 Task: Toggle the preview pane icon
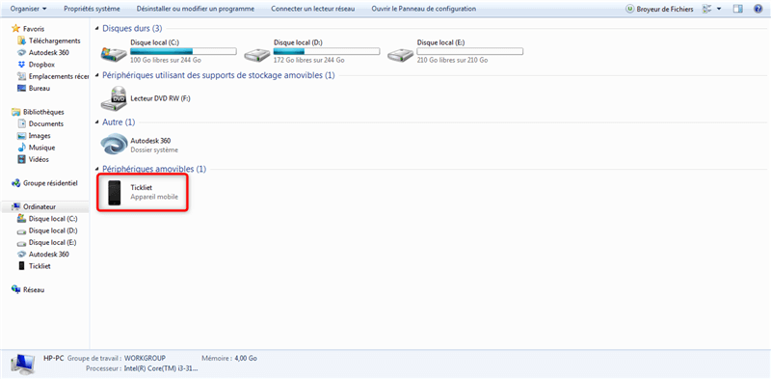pyautogui.click(x=737, y=9)
